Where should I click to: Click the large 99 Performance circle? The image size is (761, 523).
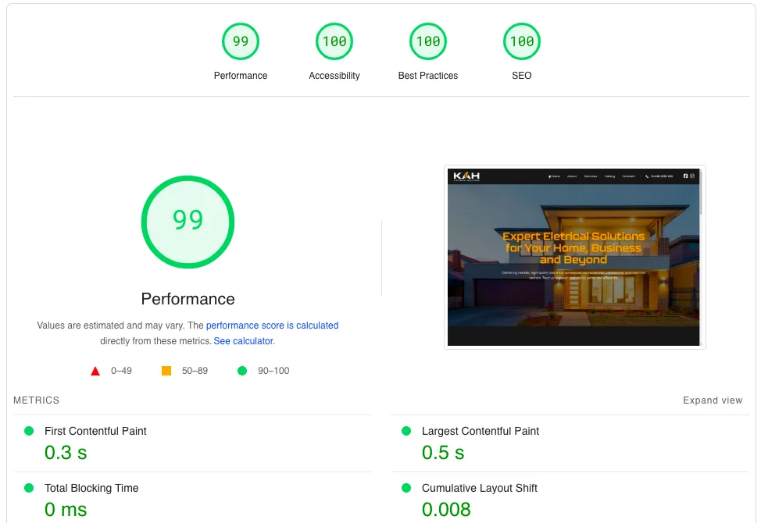click(188, 222)
